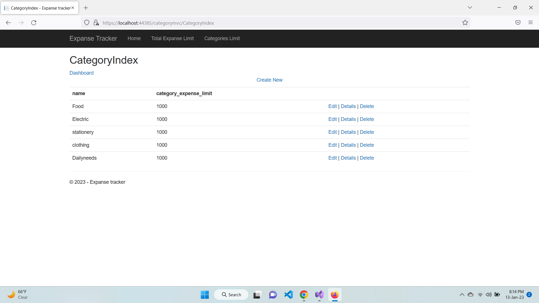Go to the Total Expanse Limit page
Image resolution: width=539 pixels, height=303 pixels.
pyautogui.click(x=172, y=38)
